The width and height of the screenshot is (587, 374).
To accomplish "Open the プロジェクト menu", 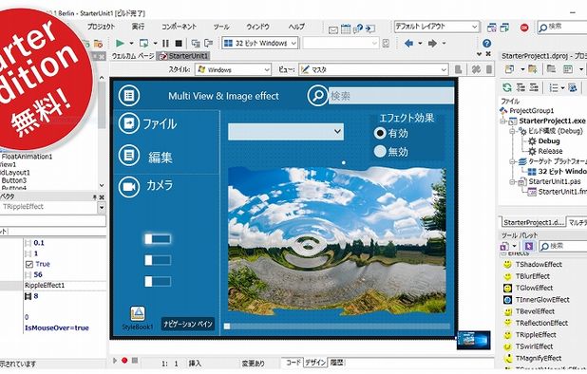I will click(x=101, y=27).
